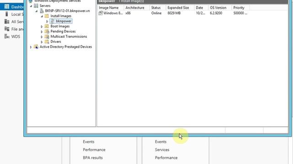Click Active Directory Prestaged Devices icon

pyautogui.click(x=36, y=46)
